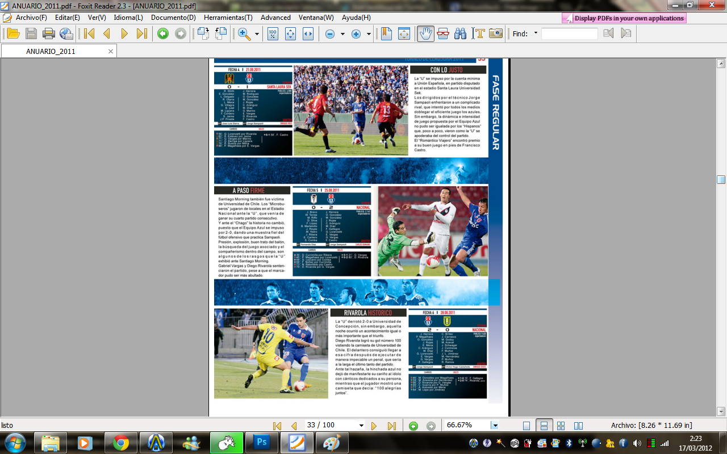This screenshot has height=454, width=727.
Task: Click the Email document globe icon
Action: 66,33
